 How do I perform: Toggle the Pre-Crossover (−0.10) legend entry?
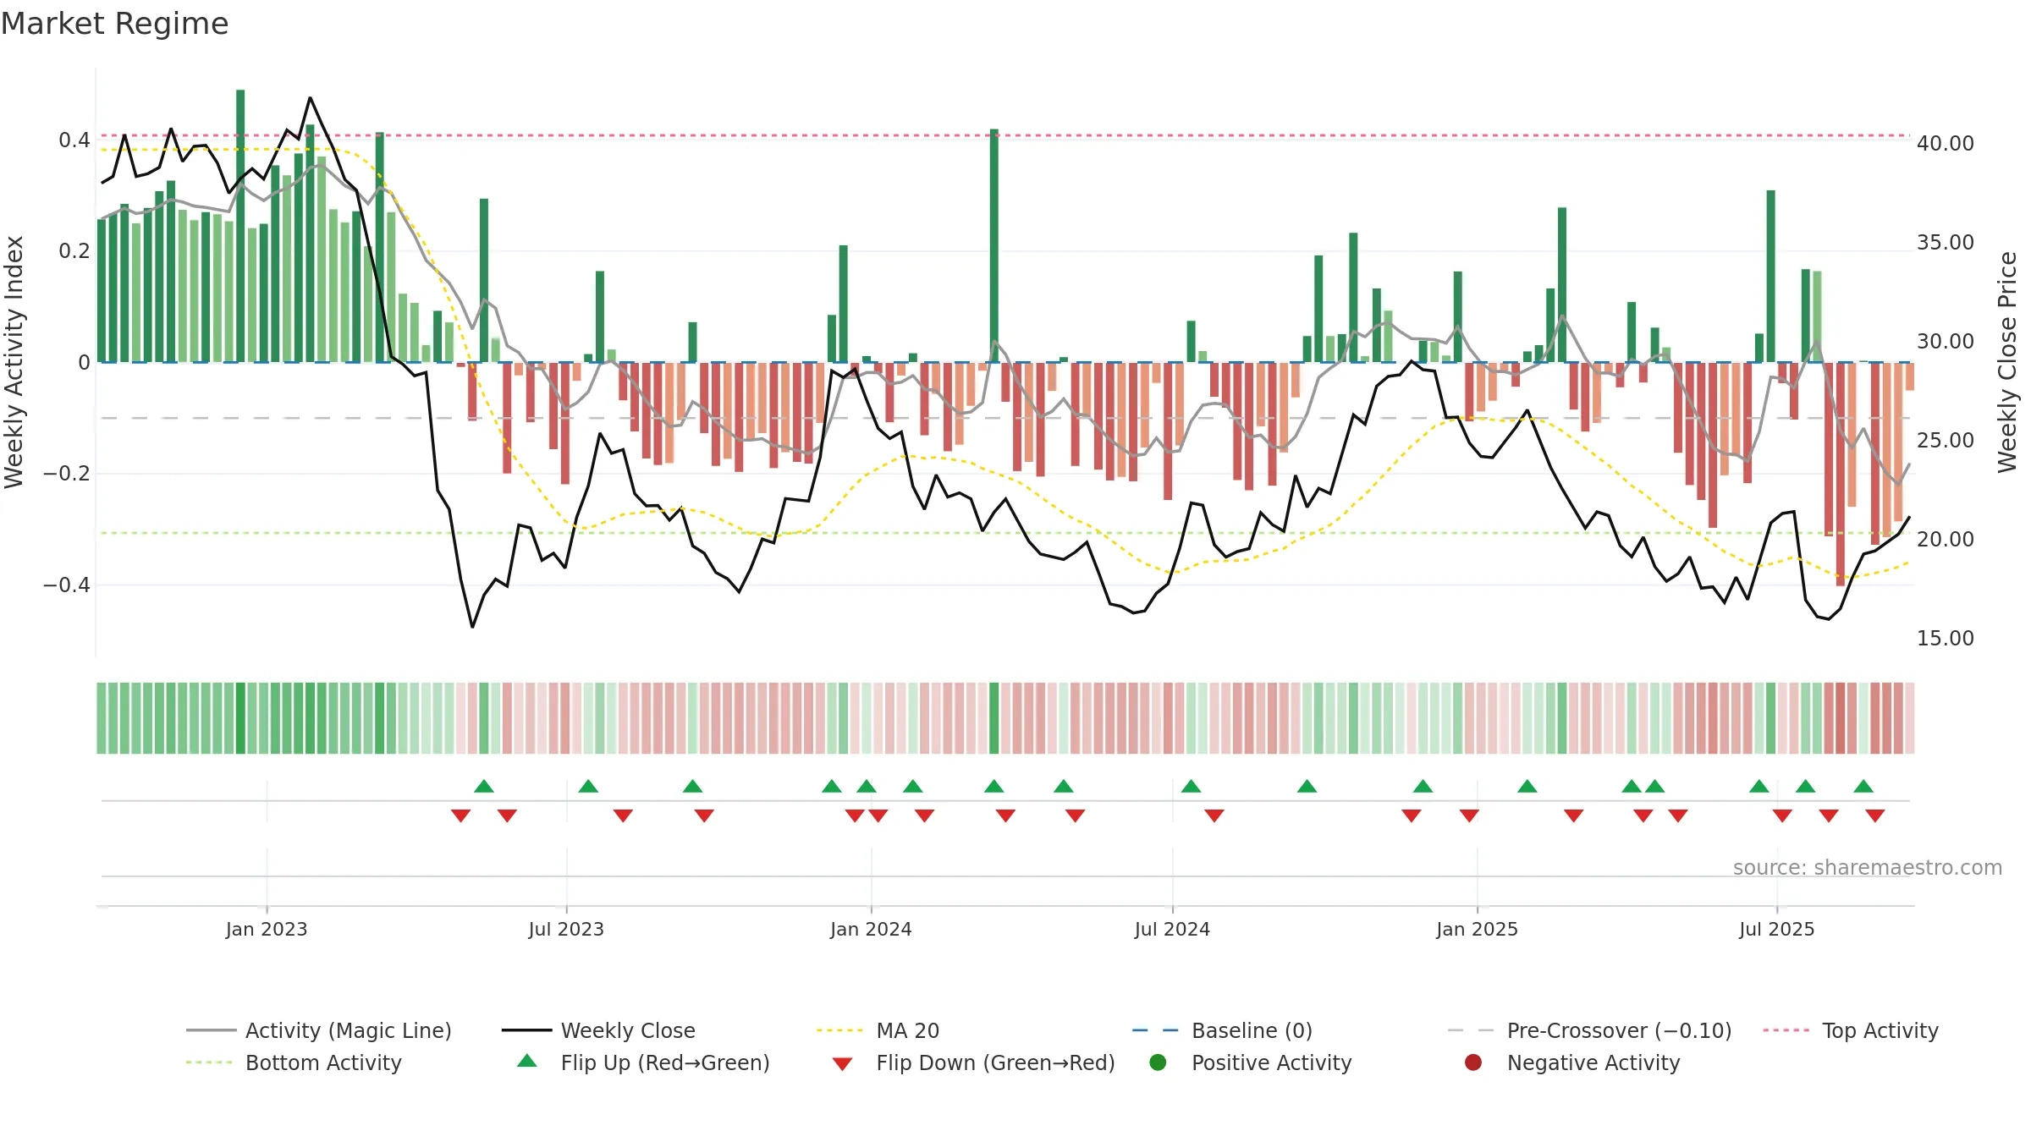pos(1590,1030)
